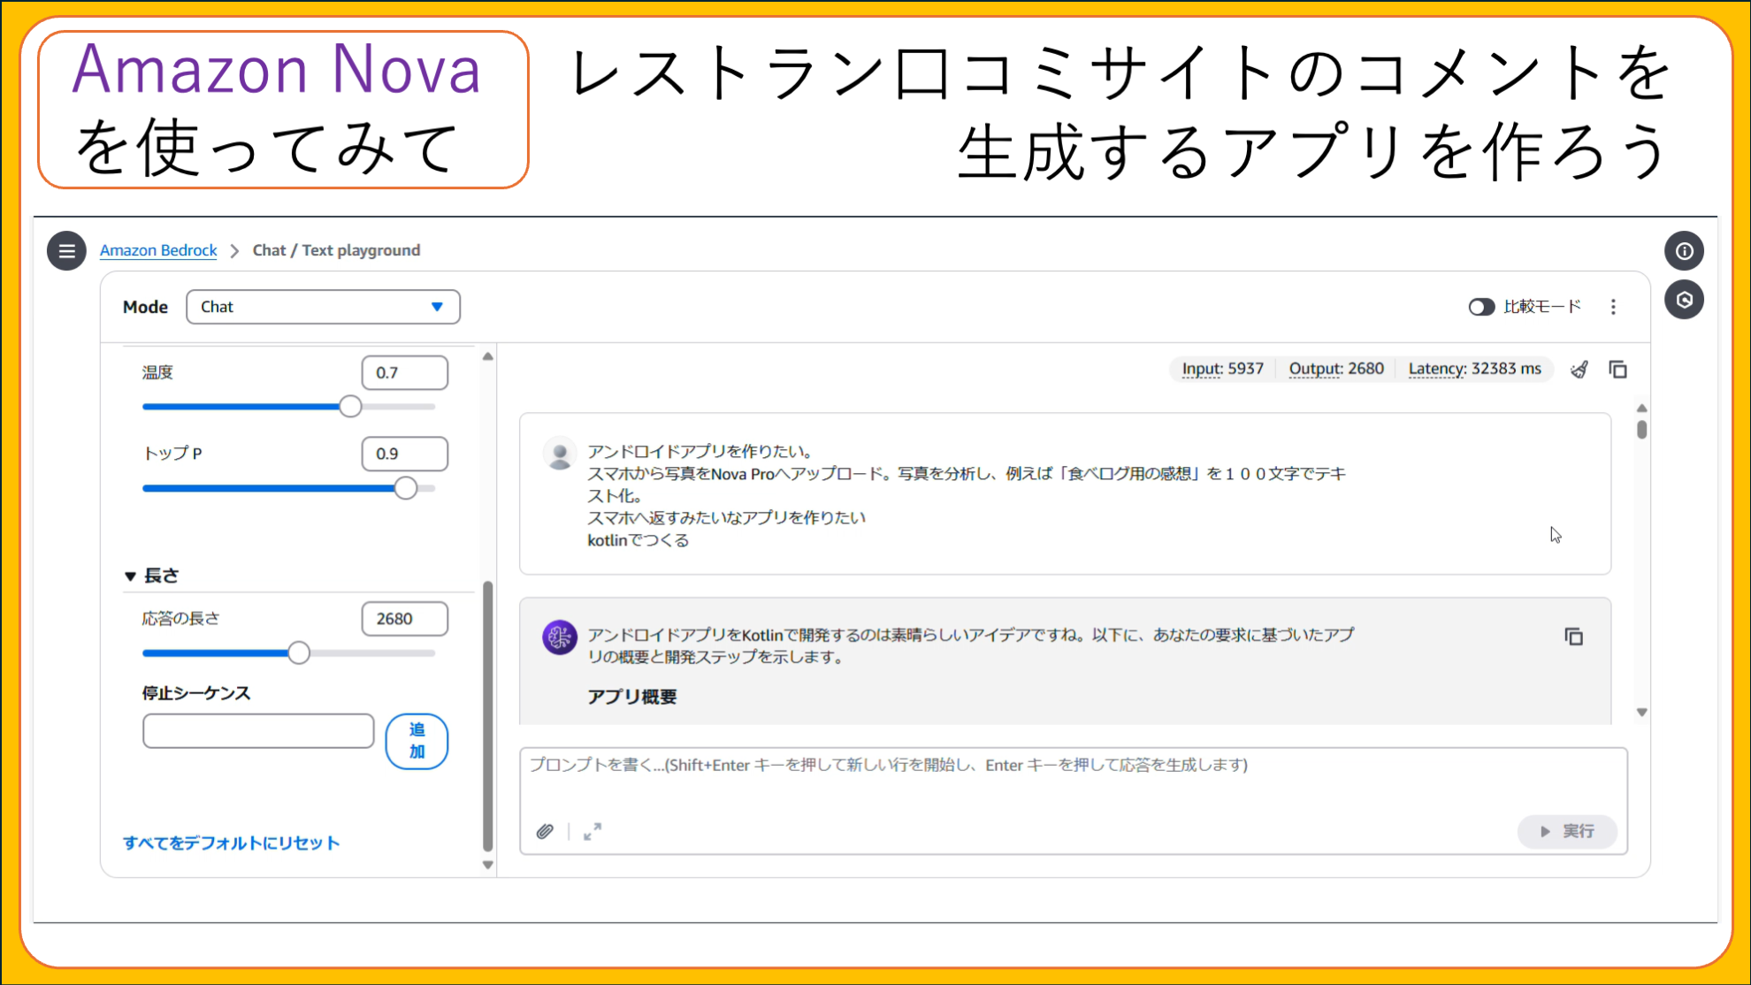The image size is (1751, 985).
Task: Collapse the 長さ section
Action: point(131,576)
